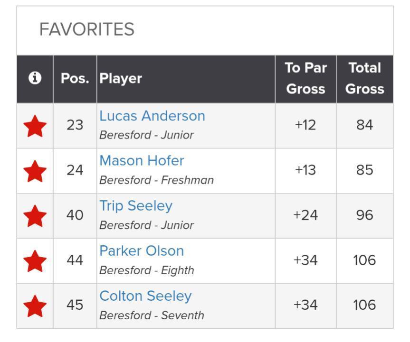410x342 pixels.
Task: Unfavorite Mason Hofer using the red star
Action: pos(35,171)
